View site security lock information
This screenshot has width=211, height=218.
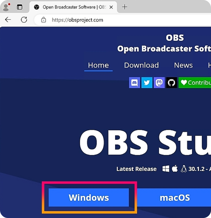point(44,20)
